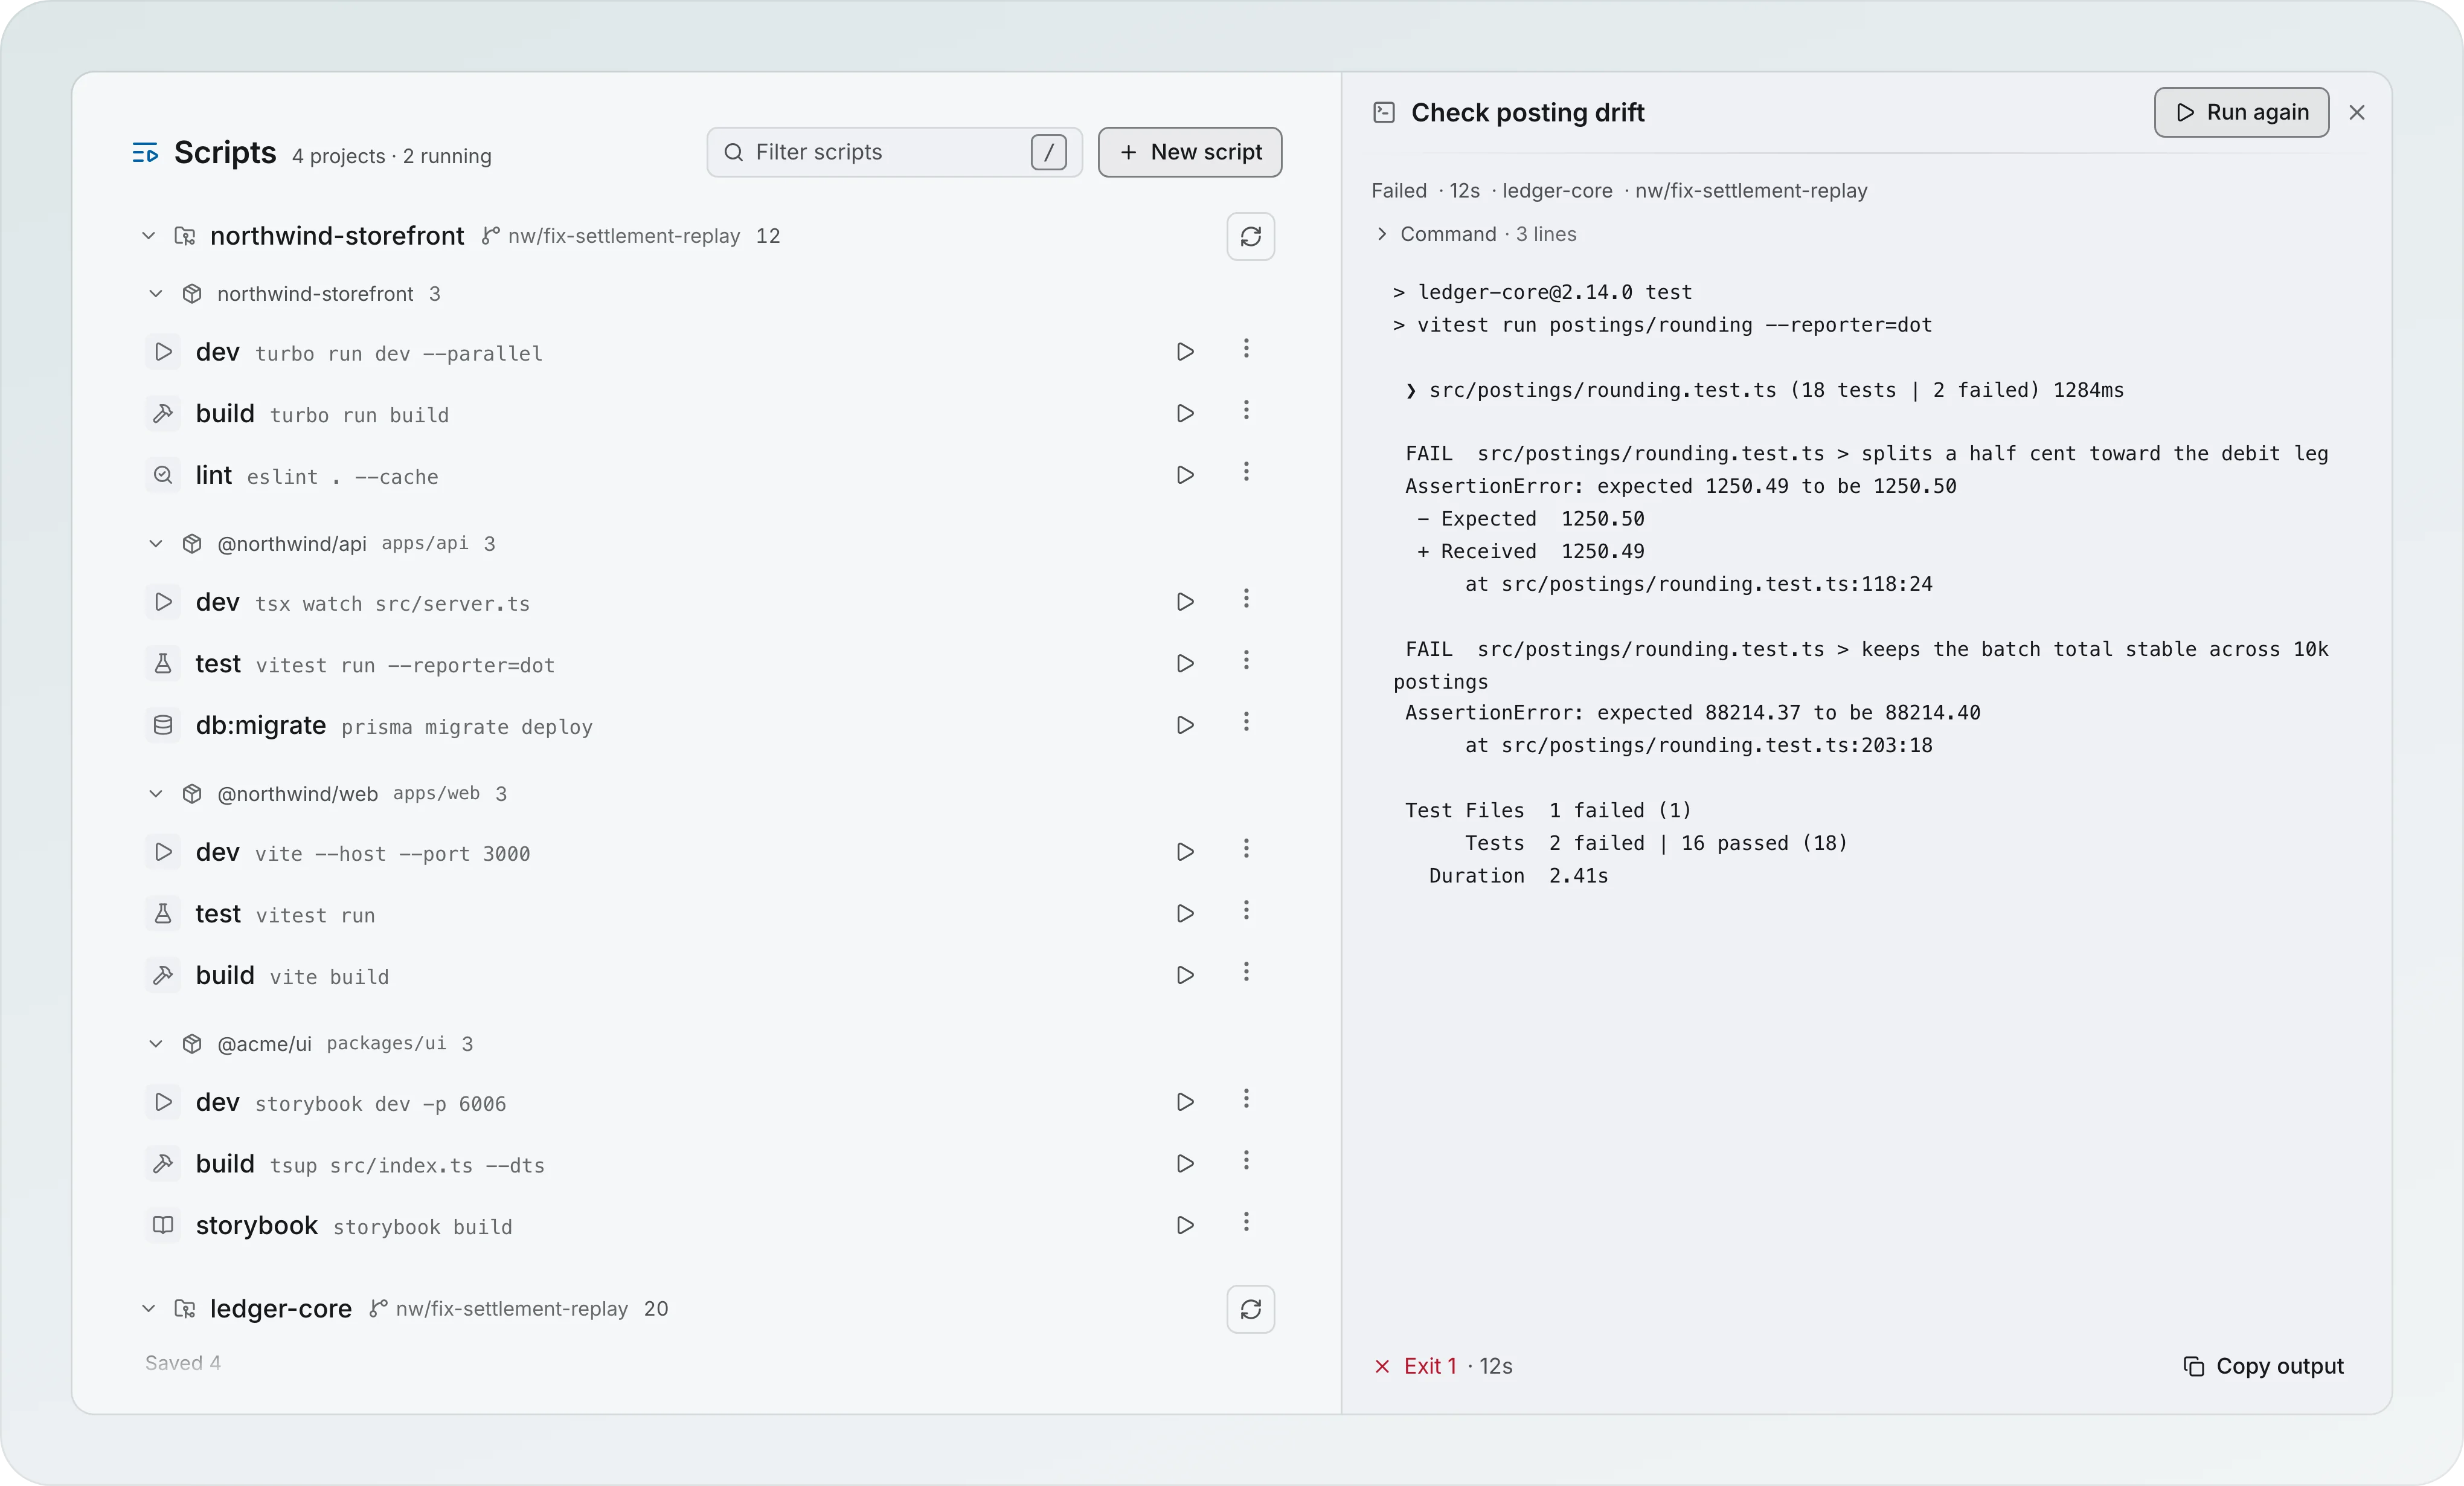
Task: Run the turbo run dev --parallel script
Action: point(1185,352)
